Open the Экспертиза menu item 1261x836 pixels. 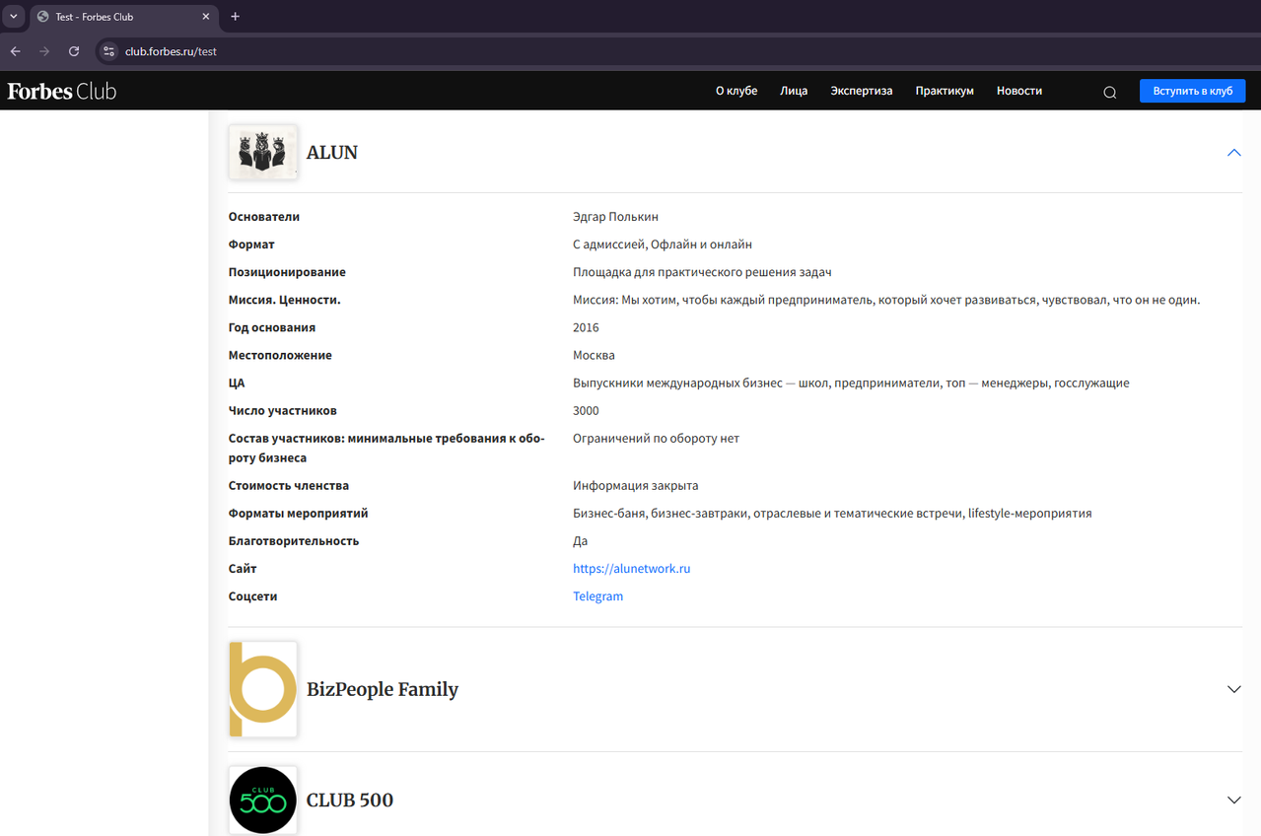tap(862, 91)
